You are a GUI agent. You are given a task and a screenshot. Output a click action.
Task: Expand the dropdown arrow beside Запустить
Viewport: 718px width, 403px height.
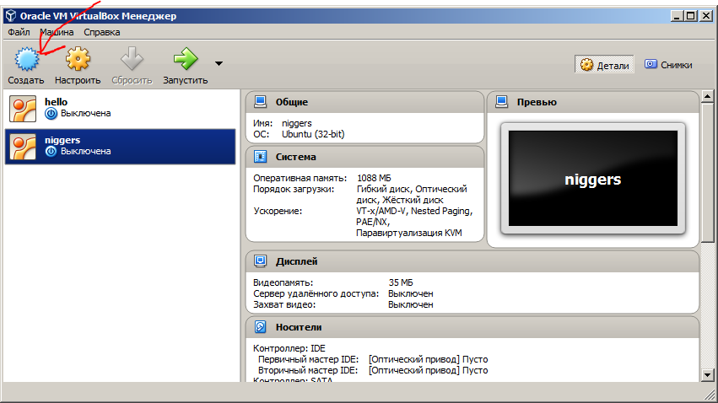click(219, 63)
